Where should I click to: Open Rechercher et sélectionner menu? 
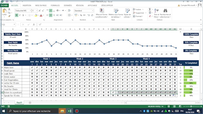click(x=165, y=13)
